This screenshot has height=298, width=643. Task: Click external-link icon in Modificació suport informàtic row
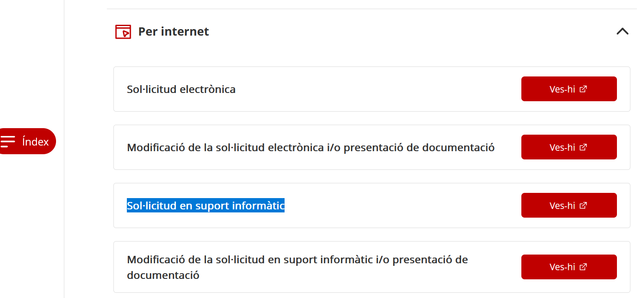(x=583, y=267)
